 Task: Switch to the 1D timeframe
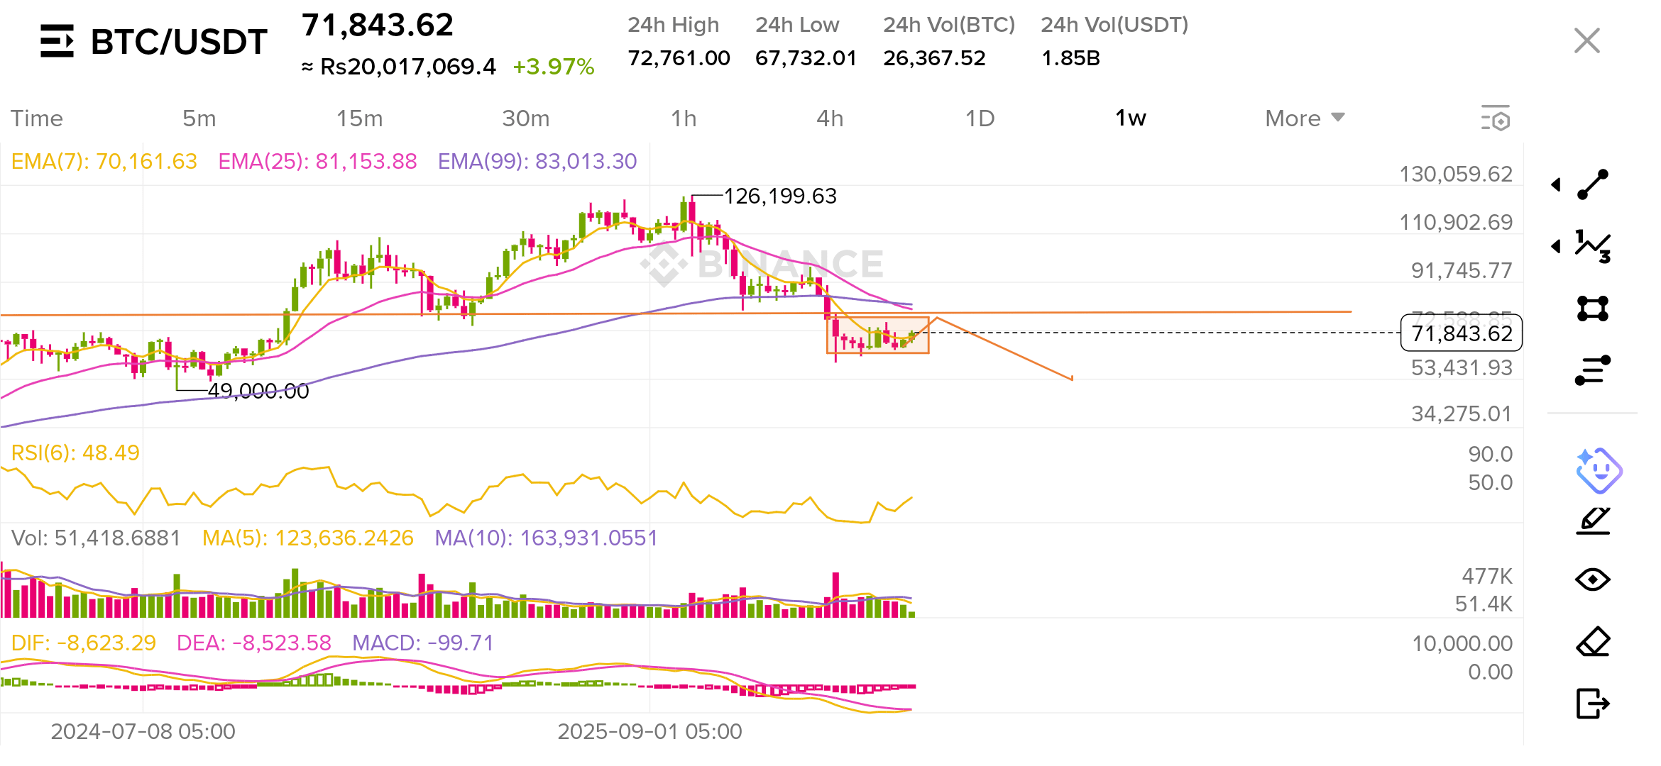point(980,118)
